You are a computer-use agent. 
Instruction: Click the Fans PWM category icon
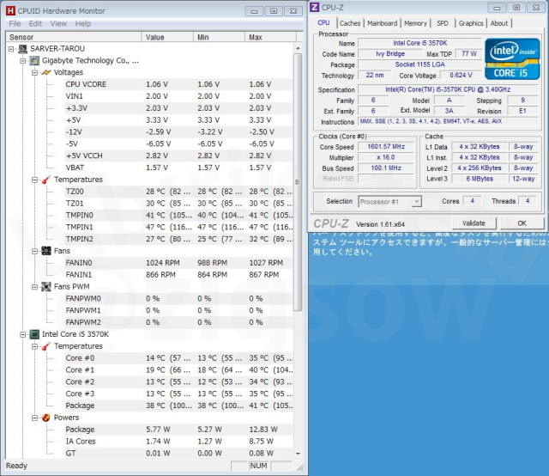[46, 286]
